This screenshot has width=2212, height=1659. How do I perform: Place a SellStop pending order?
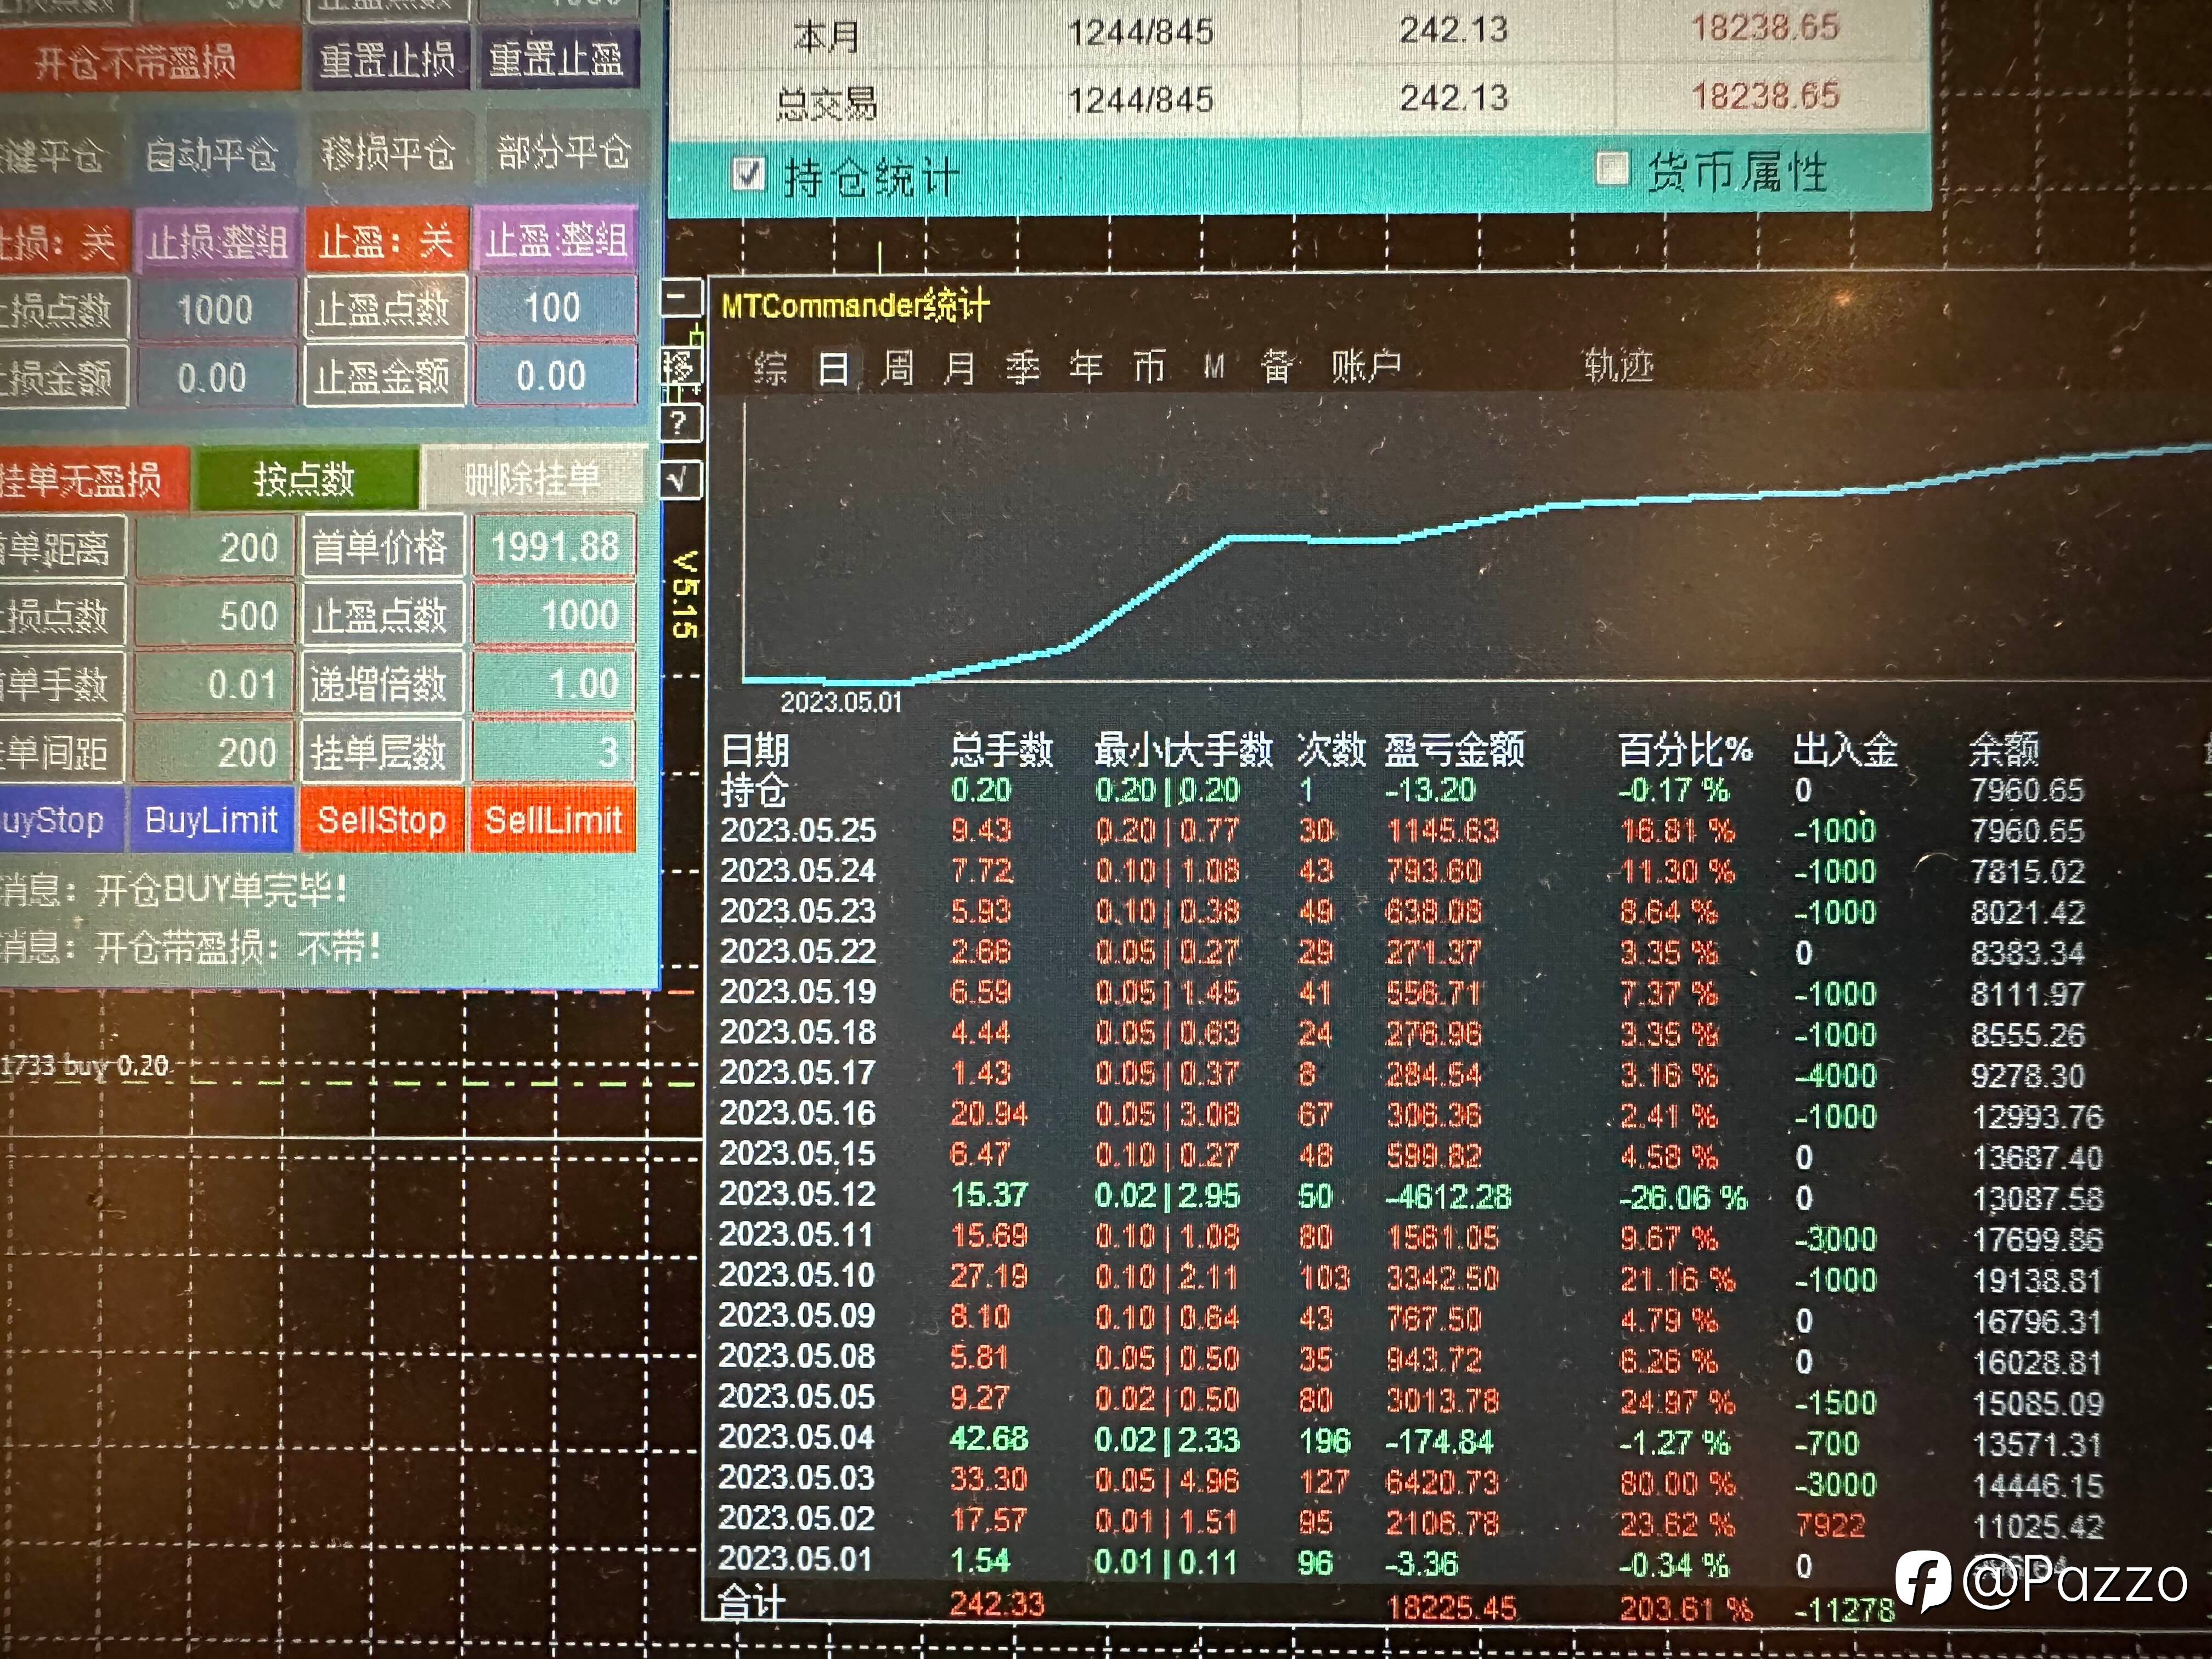pos(382,820)
